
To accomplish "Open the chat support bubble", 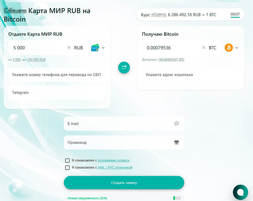I will click(x=241, y=192).
